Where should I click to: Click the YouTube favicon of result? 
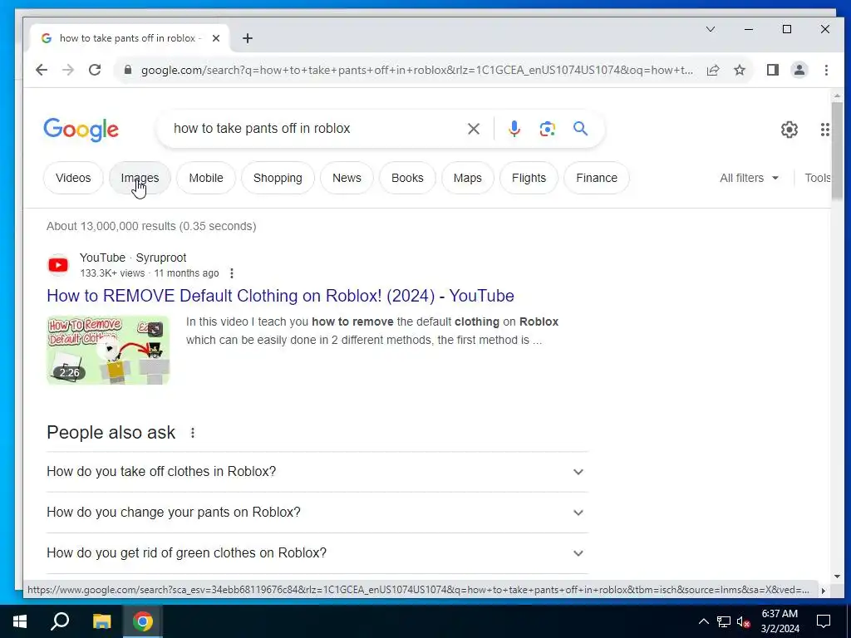tap(58, 265)
